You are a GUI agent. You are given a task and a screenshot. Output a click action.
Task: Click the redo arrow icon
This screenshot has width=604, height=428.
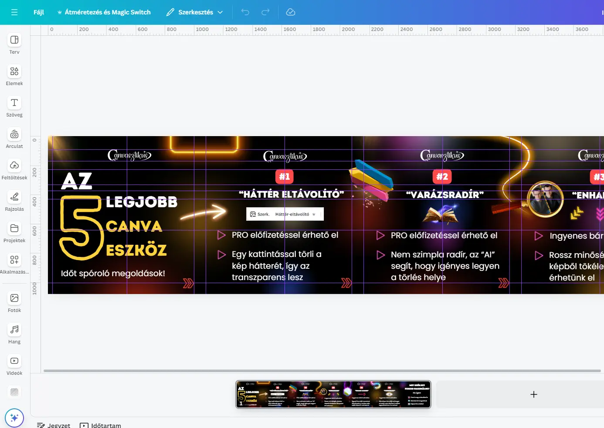coord(265,12)
